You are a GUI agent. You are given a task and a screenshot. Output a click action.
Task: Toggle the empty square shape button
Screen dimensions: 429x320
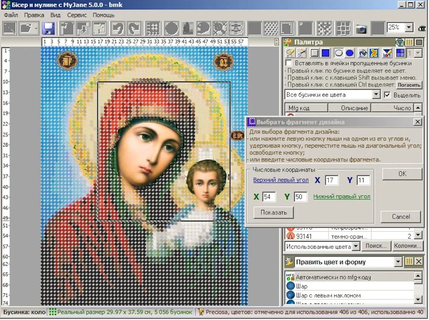pos(315,53)
